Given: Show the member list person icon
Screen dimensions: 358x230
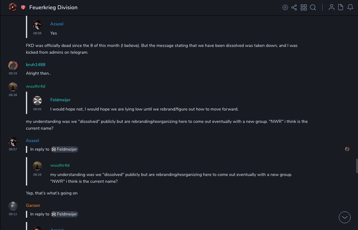Looking at the screenshot, I should pyautogui.click(x=331, y=7).
